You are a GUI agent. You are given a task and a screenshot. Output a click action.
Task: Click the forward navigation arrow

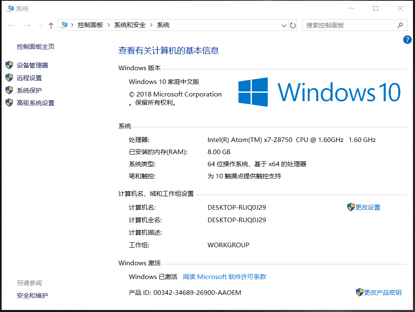point(28,25)
